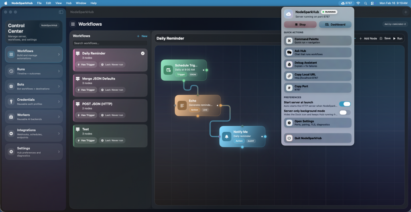411x212 pixels.
Task: Toggle the sidebar panel icon
Action: point(61,12)
